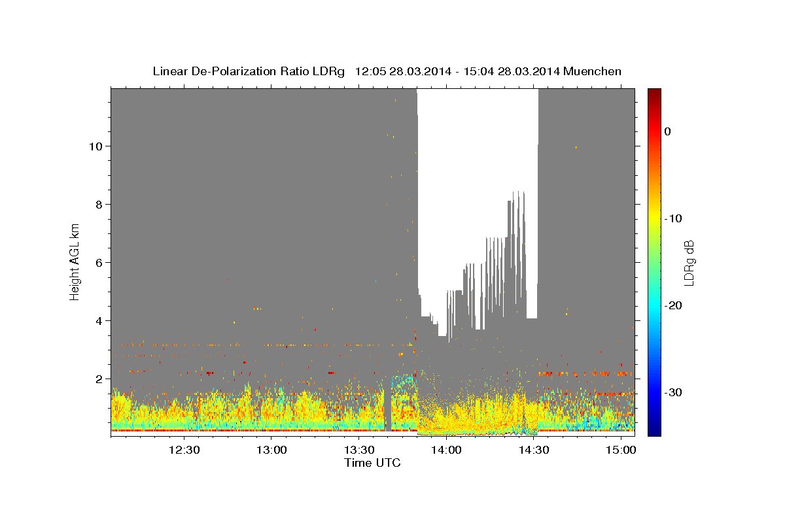Viewport: 785px width, 523px height.
Task: Click the 'Height AGL km' axis title
Action: [x=75, y=261]
